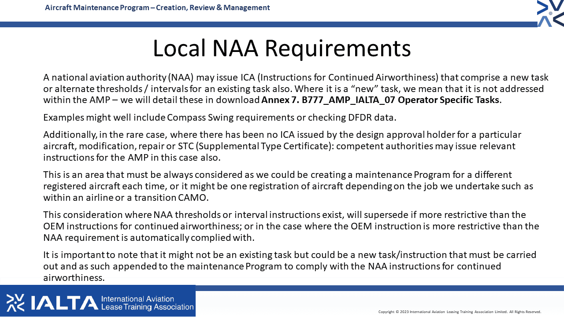
Task: Select the "International Aviation Lease Training Association" footer text
Action: coord(147,303)
